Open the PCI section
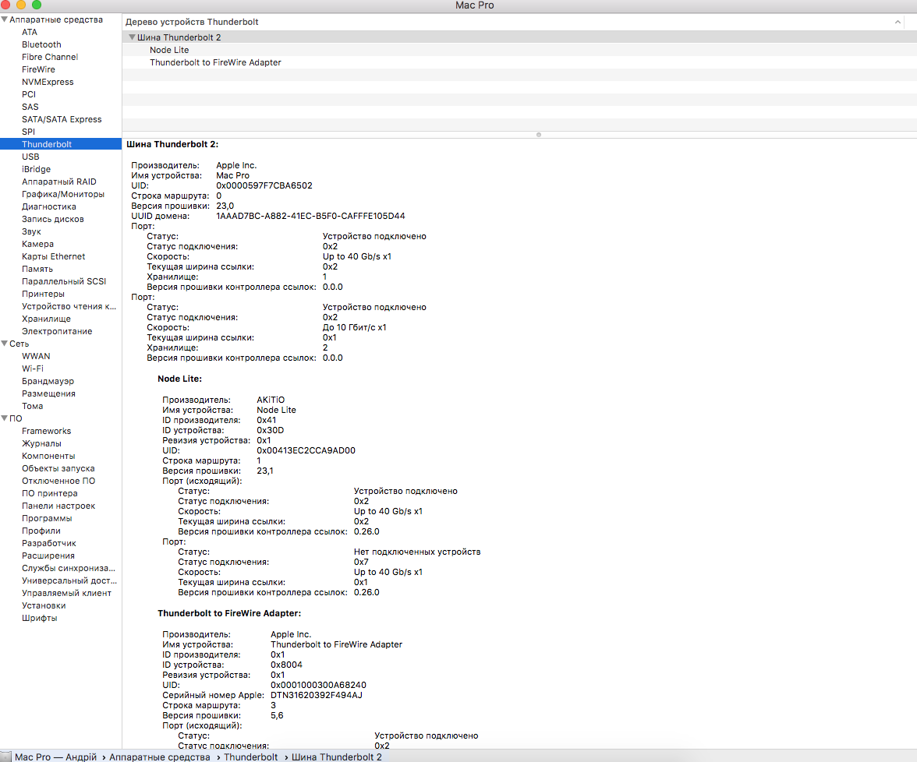 [x=29, y=94]
